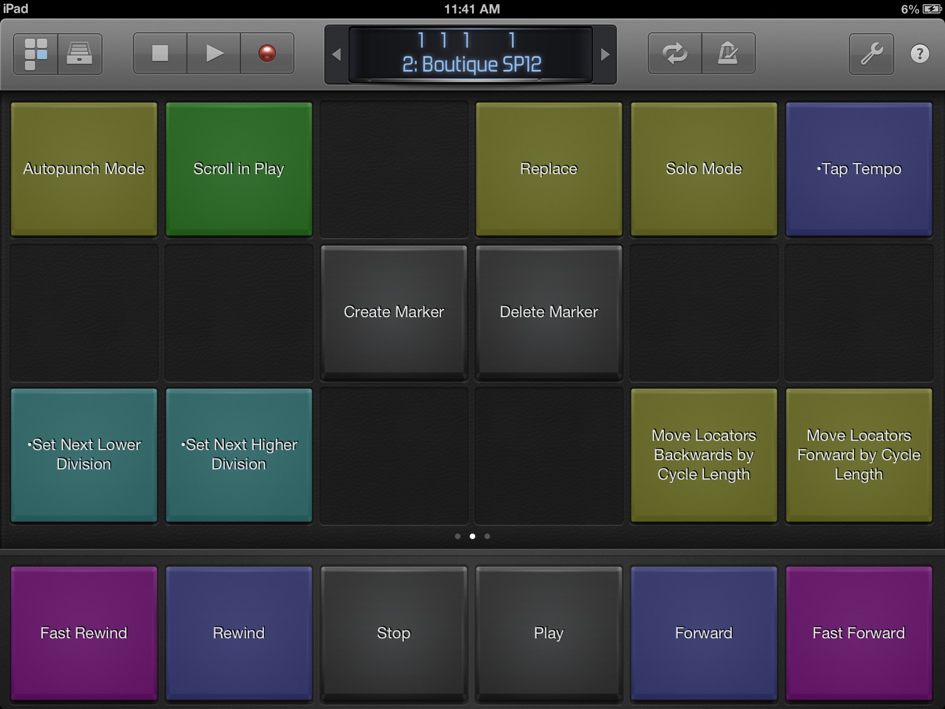945x709 pixels.
Task: Enable Solo Mode pad
Action: pyautogui.click(x=703, y=169)
